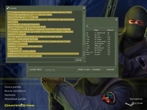Viewport: 147px width, 110px height.
Task: Click Añadir un servidor button
Action: [84, 70]
